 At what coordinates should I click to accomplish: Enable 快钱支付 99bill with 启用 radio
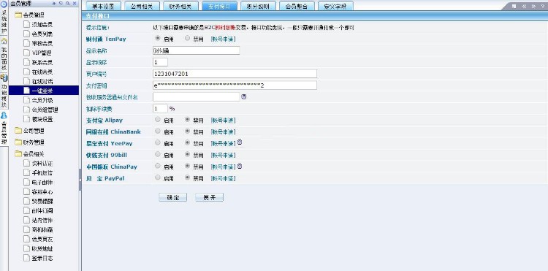[x=158, y=154]
